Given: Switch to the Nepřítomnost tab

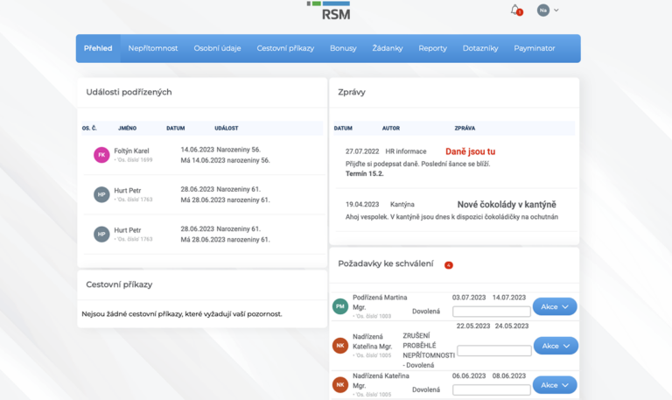Looking at the screenshot, I should coord(152,48).
